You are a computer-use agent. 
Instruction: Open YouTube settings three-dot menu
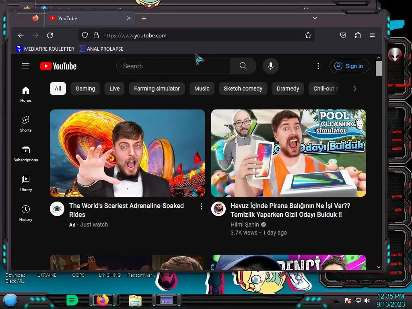pyautogui.click(x=318, y=66)
